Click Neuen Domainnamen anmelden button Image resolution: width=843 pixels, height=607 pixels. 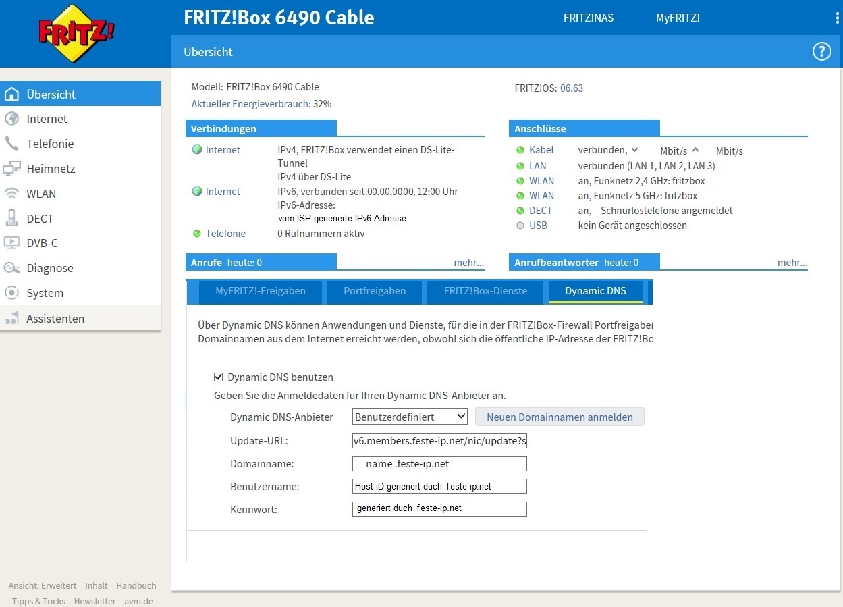pyautogui.click(x=560, y=417)
